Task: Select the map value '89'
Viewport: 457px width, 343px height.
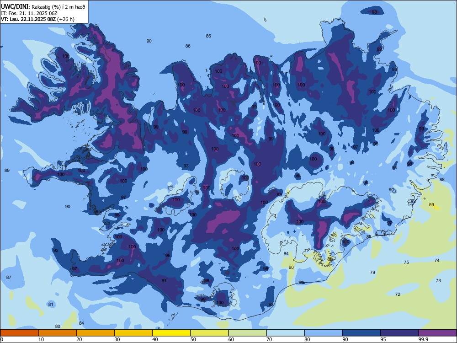Action: 7,170
